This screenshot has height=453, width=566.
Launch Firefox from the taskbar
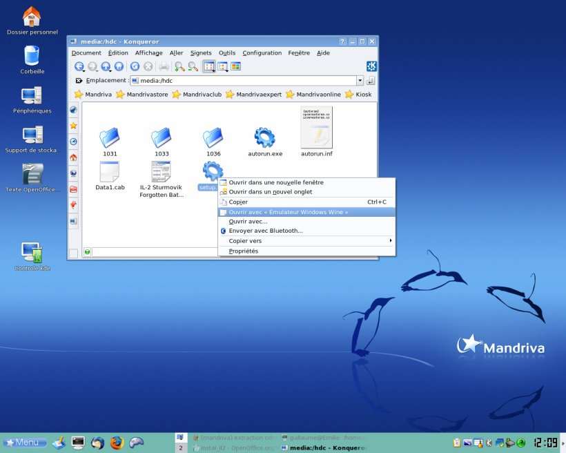point(117,443)
